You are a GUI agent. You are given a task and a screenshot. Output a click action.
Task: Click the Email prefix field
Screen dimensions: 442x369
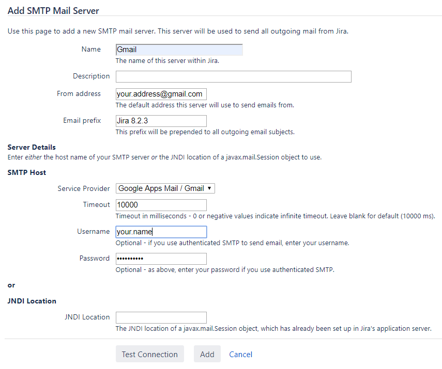(161, 121)
